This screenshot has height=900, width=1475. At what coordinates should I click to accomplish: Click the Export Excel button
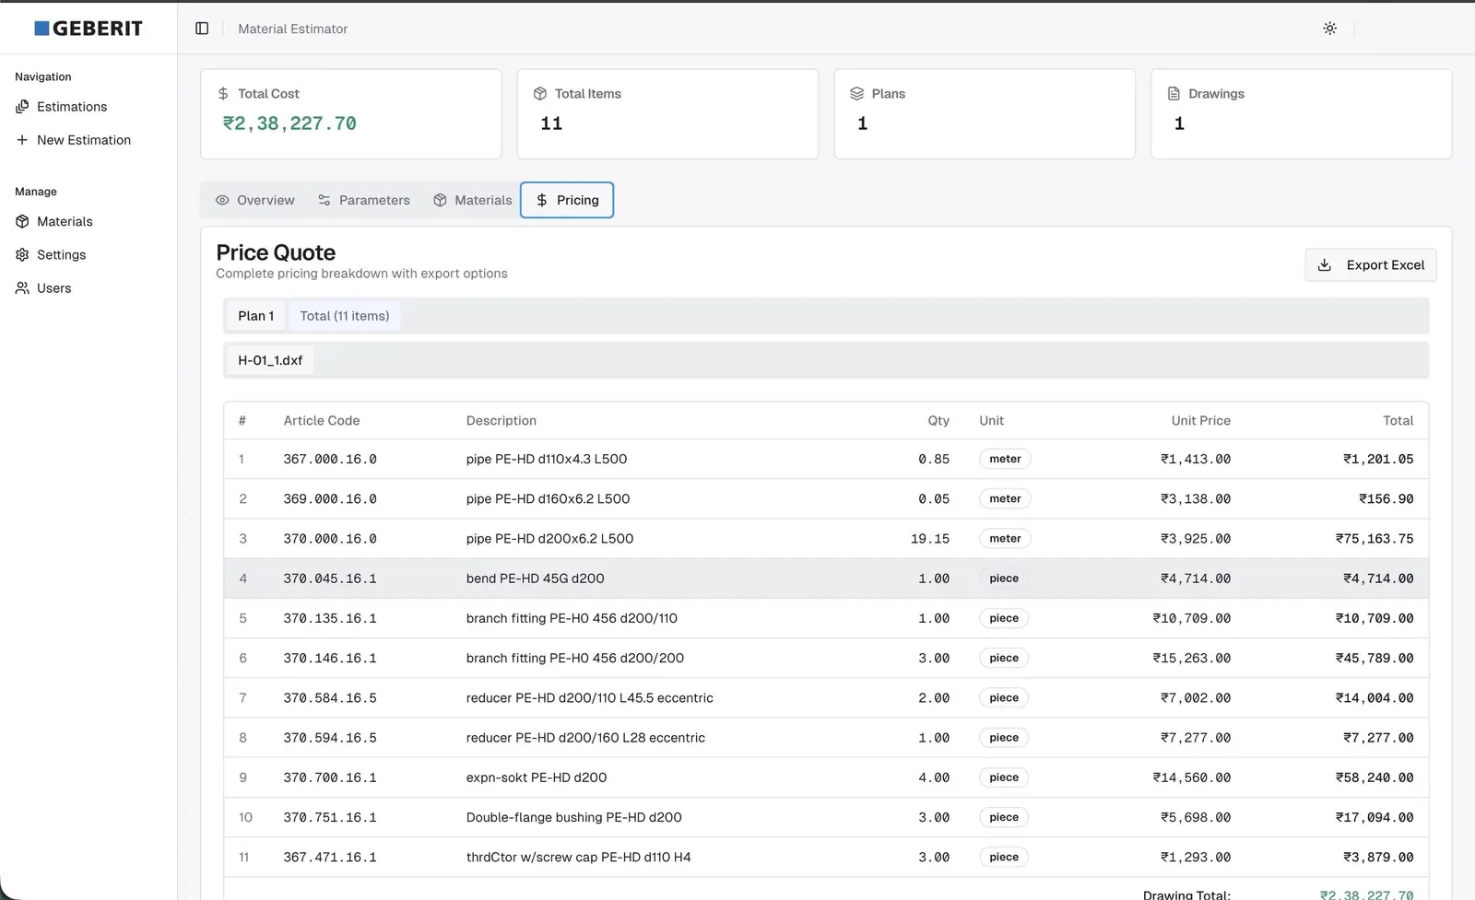point(1371,265)
